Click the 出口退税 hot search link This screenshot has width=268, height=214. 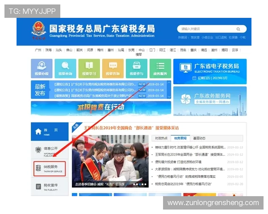(221, 37)
